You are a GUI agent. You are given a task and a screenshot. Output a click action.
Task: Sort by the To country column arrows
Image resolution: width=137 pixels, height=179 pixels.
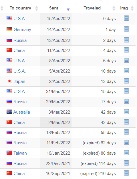pyautogui.click(x=37, y=8)
